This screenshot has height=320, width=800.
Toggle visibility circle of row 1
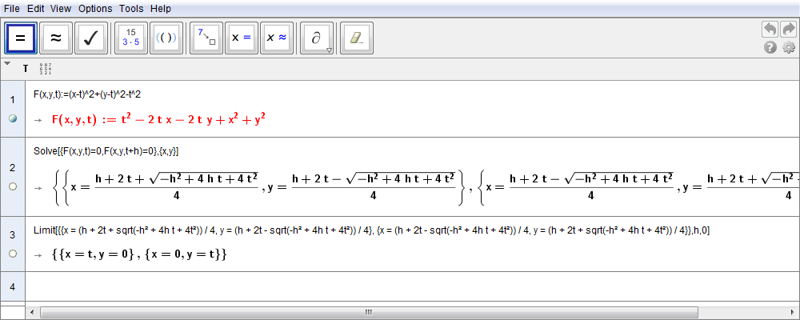click(x=12, y=118)
